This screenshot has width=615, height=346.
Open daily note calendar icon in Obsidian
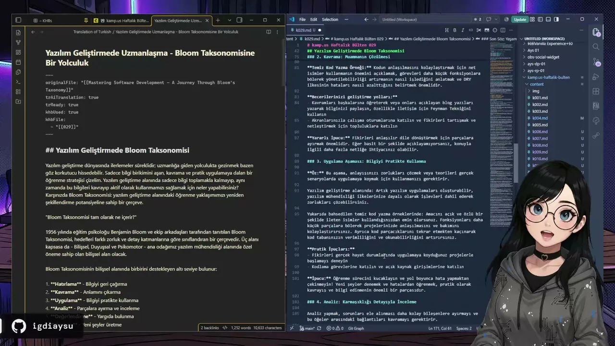[18, 62]
